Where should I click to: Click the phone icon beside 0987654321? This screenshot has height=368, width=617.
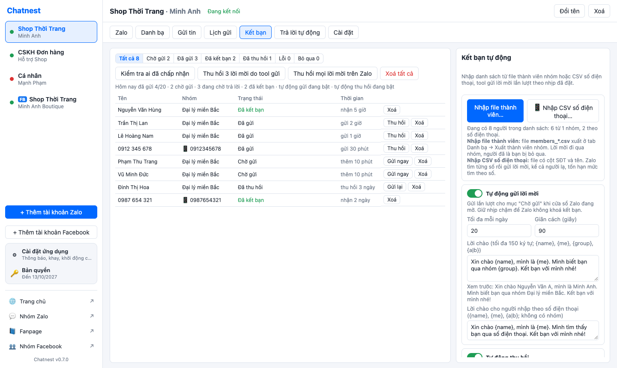pyautogui.click(x=185, y=200)
